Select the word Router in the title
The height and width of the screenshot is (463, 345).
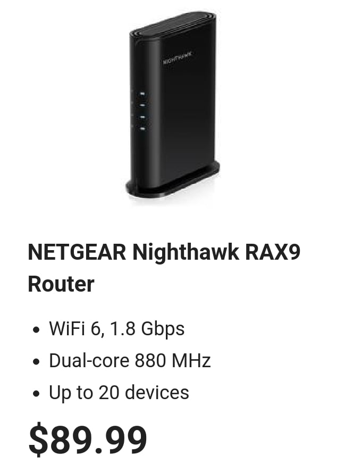click(x=61, y=284)
